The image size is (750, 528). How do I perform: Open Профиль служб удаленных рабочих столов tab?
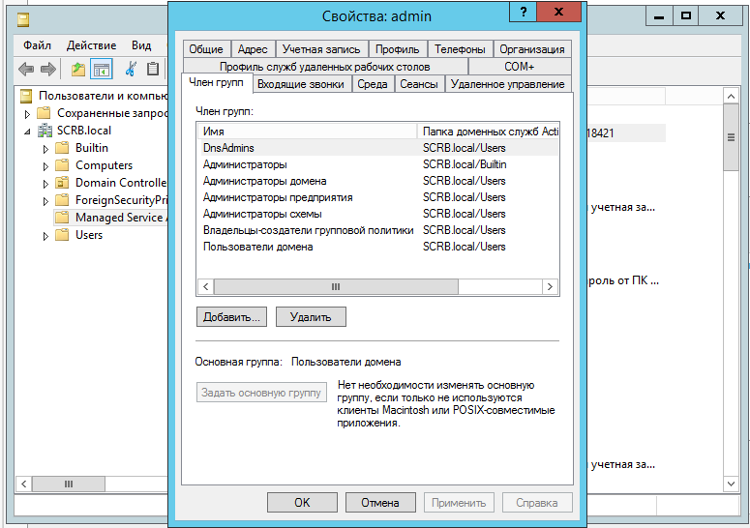(x=325, y=67)
